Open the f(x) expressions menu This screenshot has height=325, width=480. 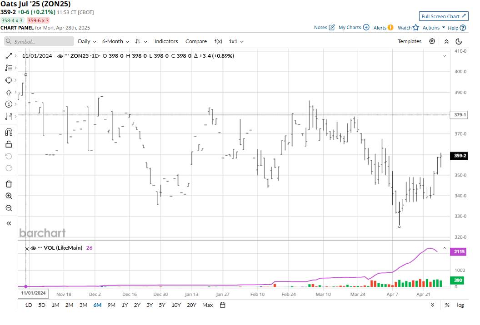(218, 41)
